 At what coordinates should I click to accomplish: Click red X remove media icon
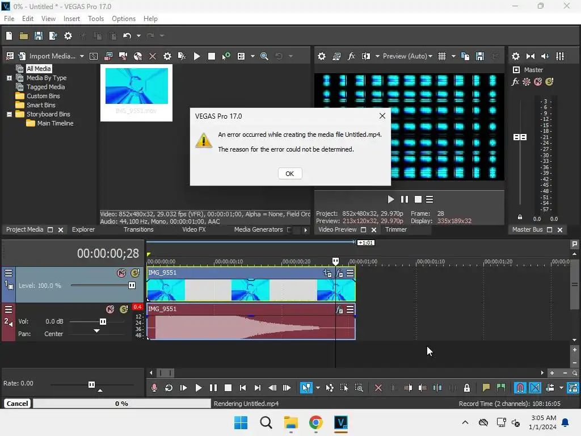152,56
